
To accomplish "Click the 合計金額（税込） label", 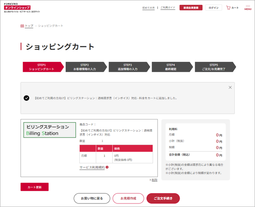I will point(179,155).
